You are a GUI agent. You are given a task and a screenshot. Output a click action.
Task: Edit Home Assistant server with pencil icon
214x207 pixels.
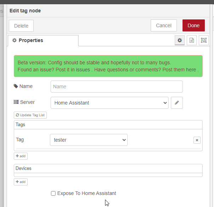177,103
